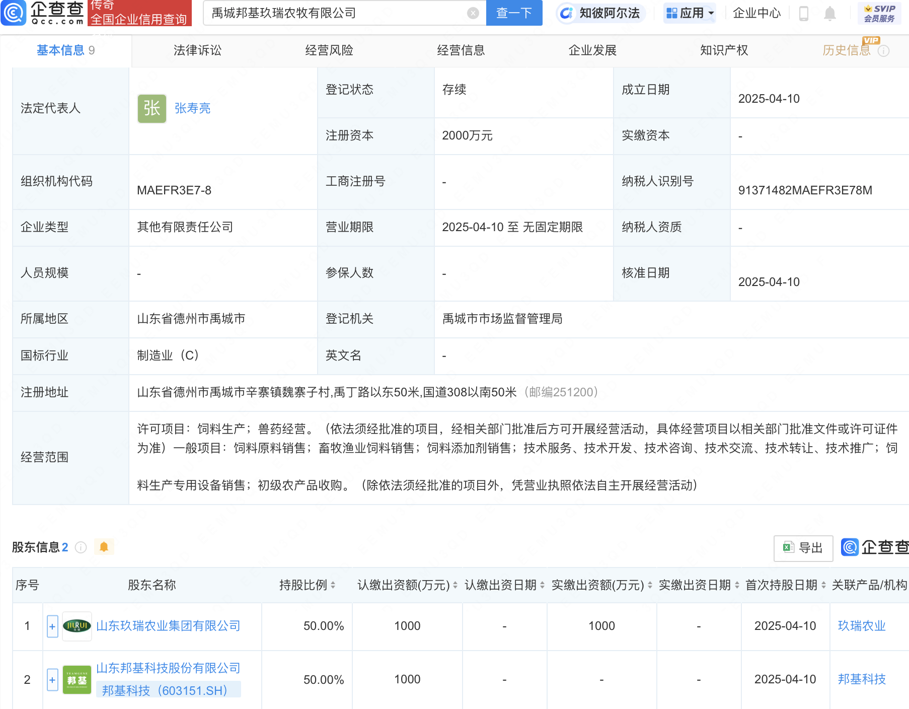Select the registered address text
The image size is (909, 709).
coord(327,392)
